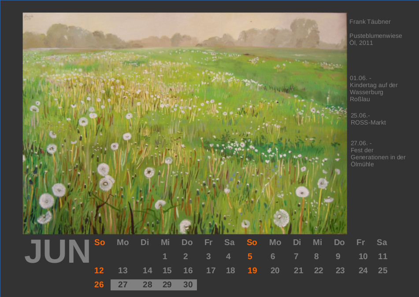Pick date 9 in the calendar
The width and height of the screenshot is (419, 297).
coord(338,257)
